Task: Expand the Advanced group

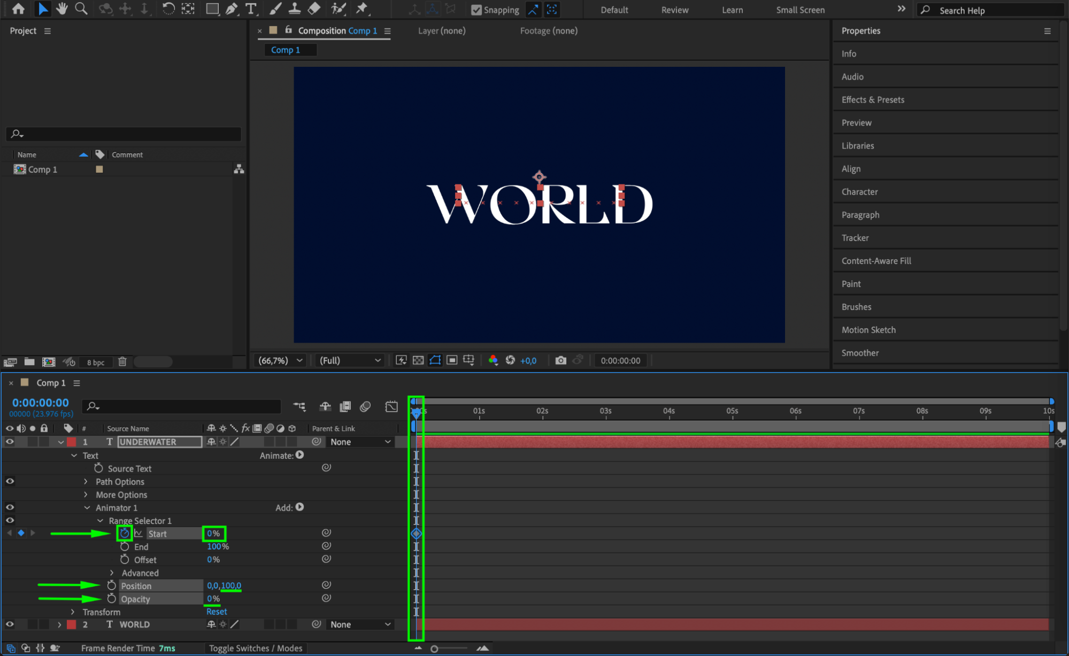Action: pos(112,573)
